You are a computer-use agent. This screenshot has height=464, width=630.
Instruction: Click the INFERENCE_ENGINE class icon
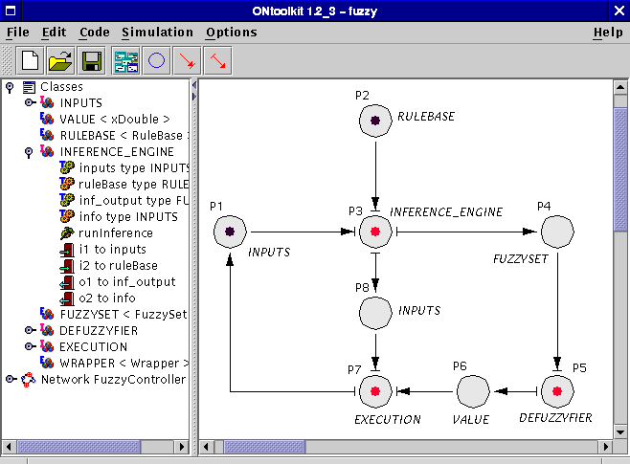coord(47,151)
